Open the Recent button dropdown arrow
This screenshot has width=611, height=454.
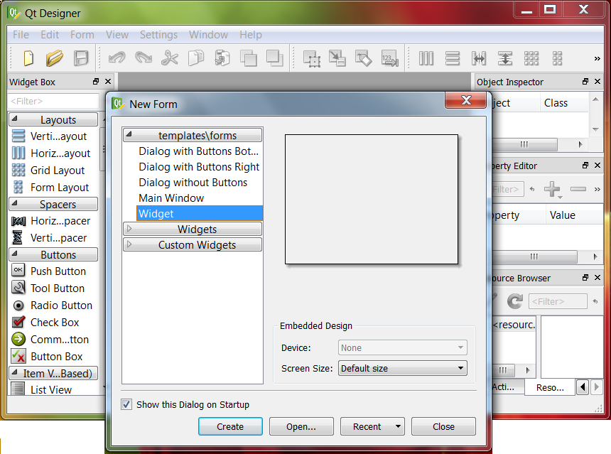coord(398,426)
